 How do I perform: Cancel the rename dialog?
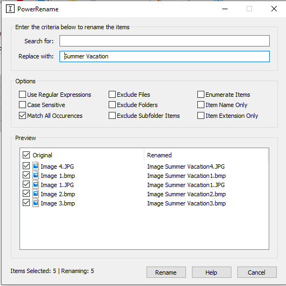click(257, 272)
